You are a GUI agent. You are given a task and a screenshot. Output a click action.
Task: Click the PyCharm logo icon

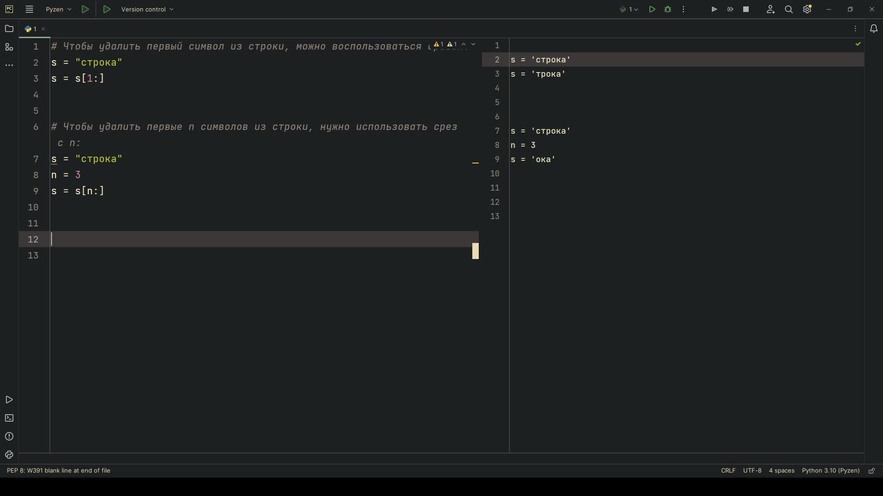tap(9, 9)
